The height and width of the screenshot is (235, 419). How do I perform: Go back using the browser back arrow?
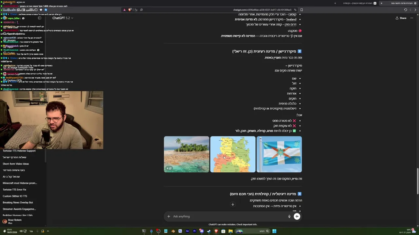415,10
